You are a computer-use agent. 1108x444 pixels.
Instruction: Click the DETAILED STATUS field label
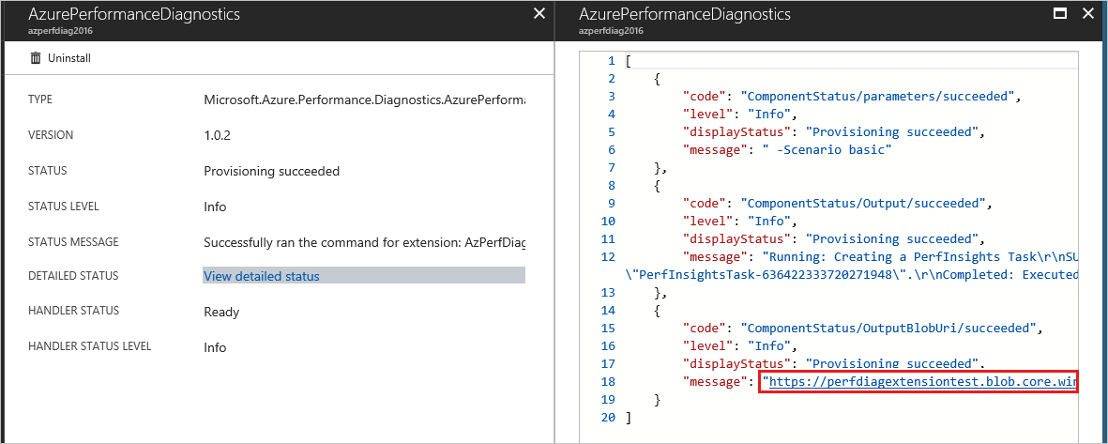coord(73,276)
